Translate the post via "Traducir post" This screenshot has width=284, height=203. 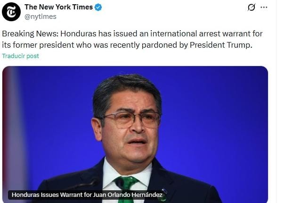[x=20, y=56]
